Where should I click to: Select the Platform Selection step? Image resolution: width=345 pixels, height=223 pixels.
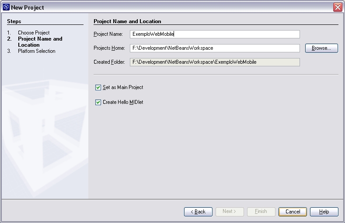click(x=37, y=51)
